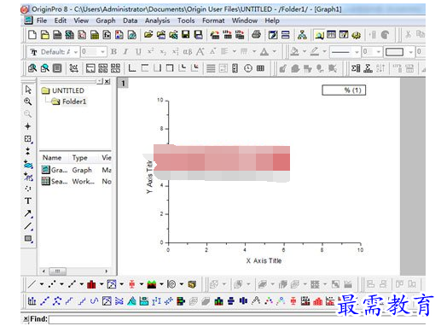
Task: Click the Y Axis Title label
Action: 149,177
